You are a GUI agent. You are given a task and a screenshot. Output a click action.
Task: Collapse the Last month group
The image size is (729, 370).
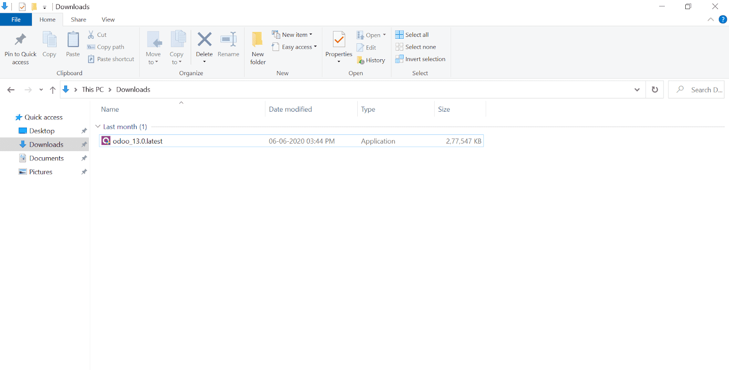click(98, 127)
